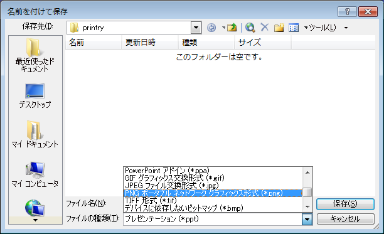Click the 保存(S) button
The width and height of the screenshot is (384, 234).
tap(345, 204)
